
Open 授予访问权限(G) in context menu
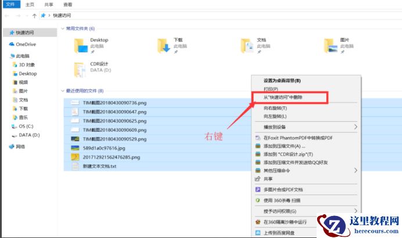(280, 211)
